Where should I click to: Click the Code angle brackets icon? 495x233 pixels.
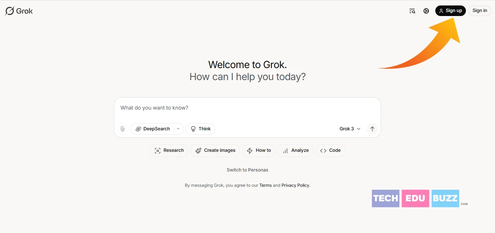(323, 151)
